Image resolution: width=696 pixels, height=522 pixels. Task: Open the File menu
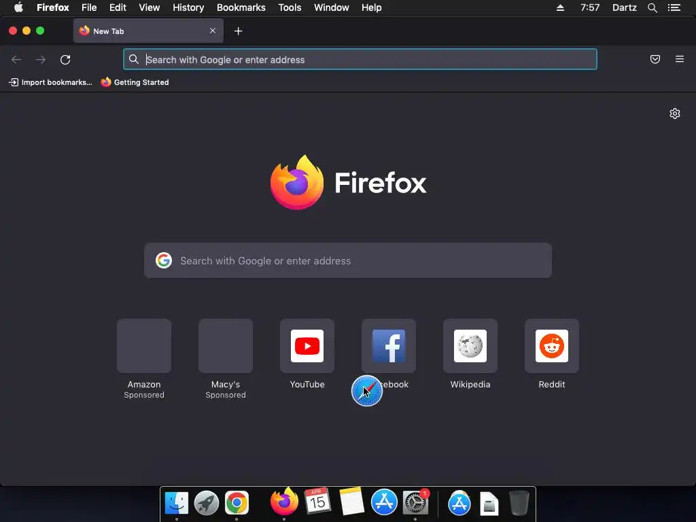coord(89,7)
